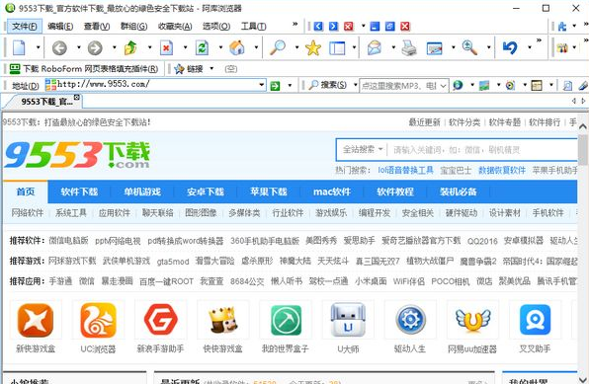Screen dimensions: 589x384
Task: Open the 群组(G) menu
Action: 133,27
